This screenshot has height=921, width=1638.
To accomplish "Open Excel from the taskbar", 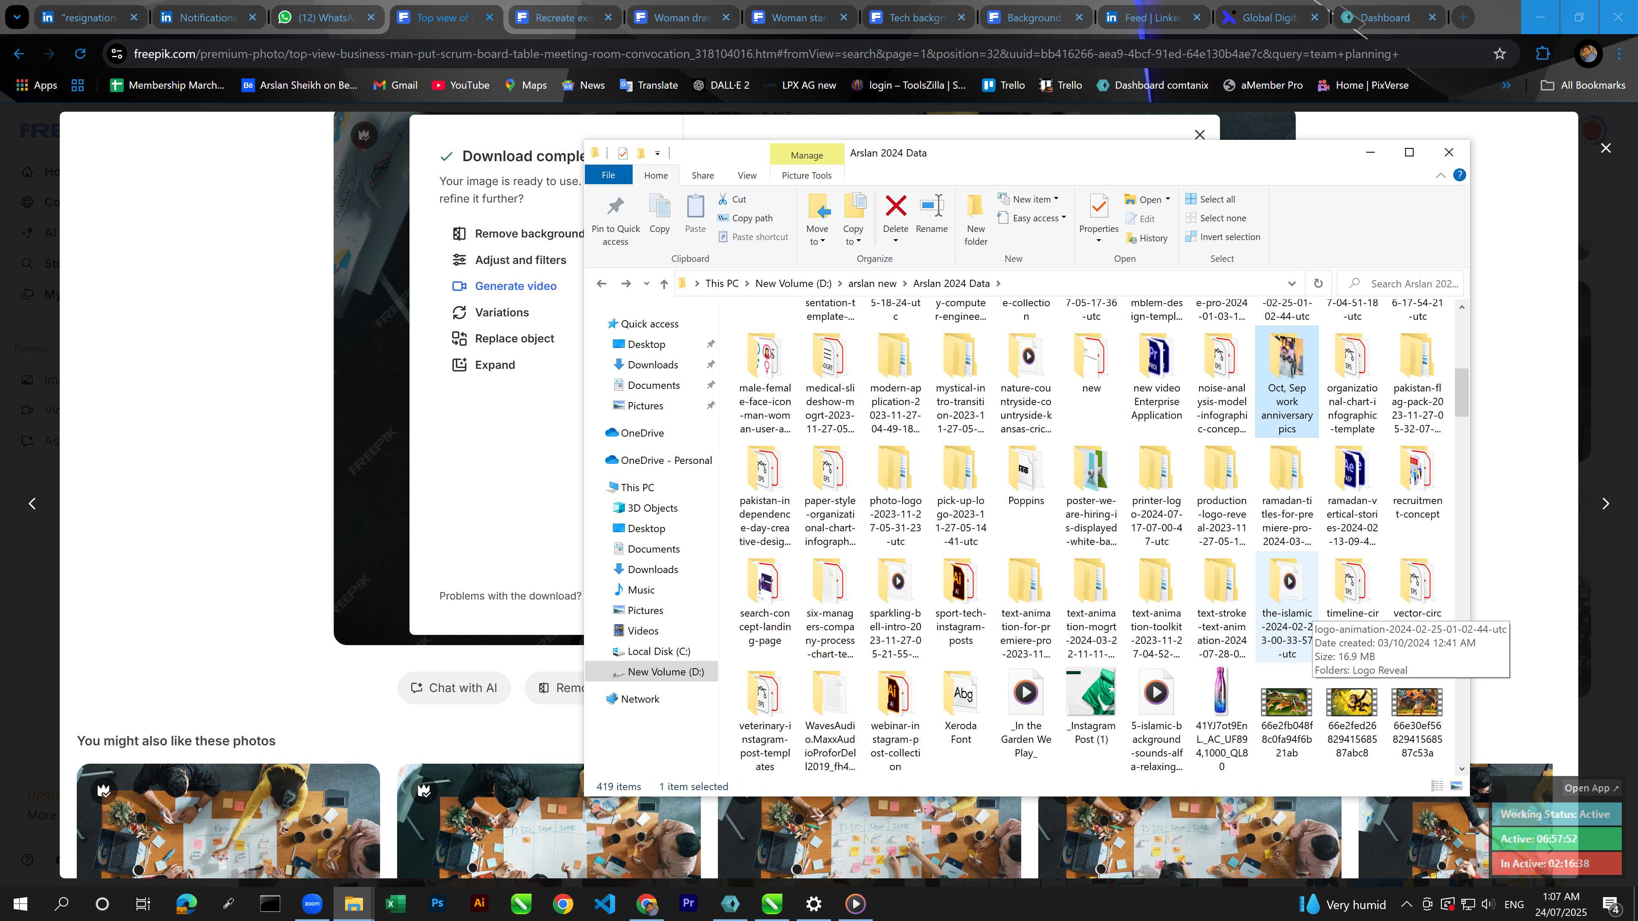I will point(395,903).
